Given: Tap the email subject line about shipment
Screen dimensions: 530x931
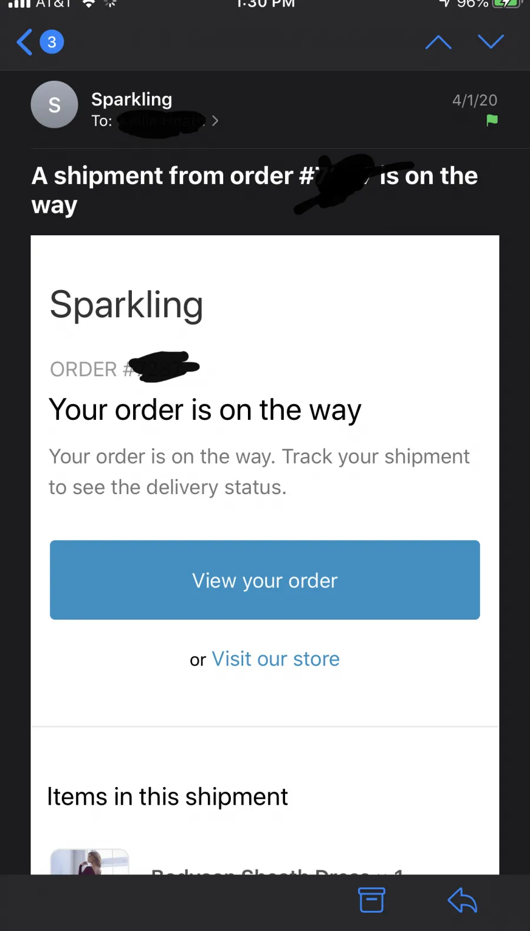Looking at the screenshot, I should (254, 190).
